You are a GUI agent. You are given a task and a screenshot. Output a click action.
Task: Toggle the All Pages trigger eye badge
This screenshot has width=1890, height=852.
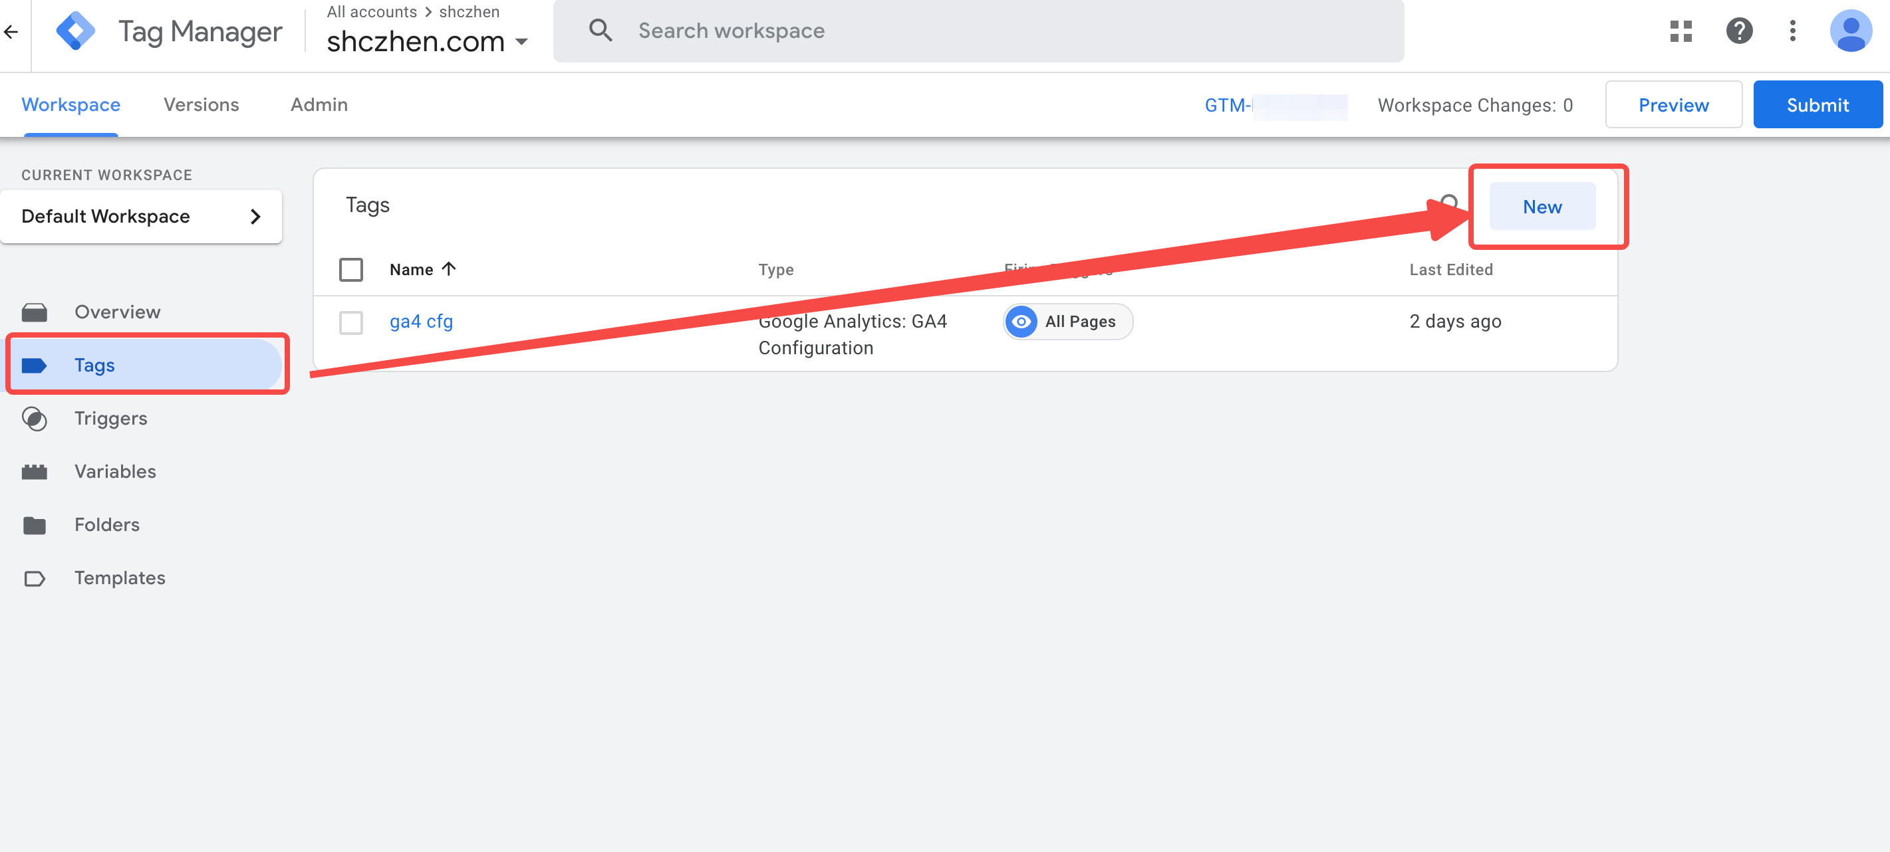pyautogui.click(x=1021, y=321)
